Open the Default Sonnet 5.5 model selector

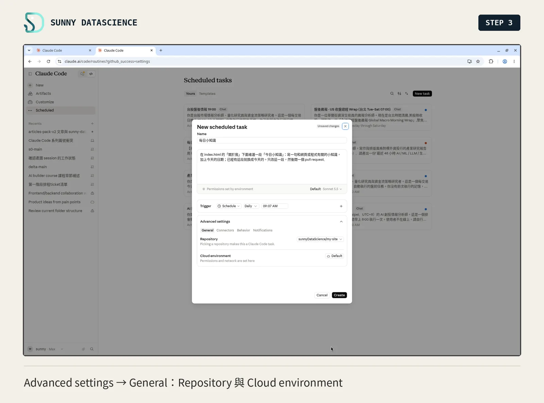326,189
